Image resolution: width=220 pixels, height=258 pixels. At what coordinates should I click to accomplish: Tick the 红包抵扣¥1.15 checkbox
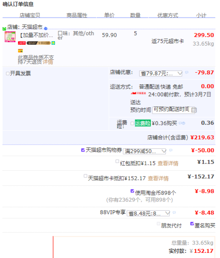(x=117, y=161)
